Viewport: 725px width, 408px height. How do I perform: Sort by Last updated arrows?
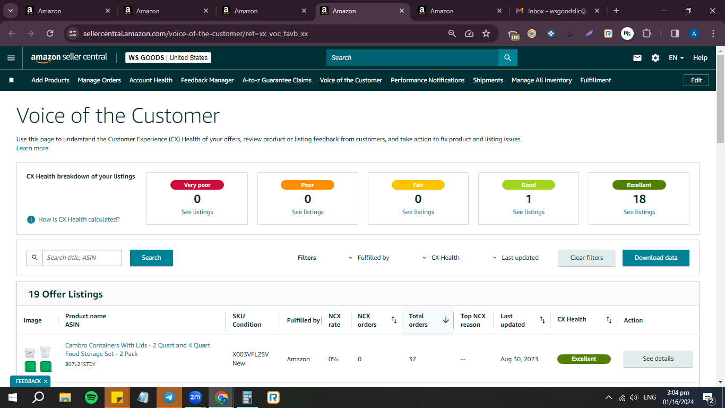[542, 320]
